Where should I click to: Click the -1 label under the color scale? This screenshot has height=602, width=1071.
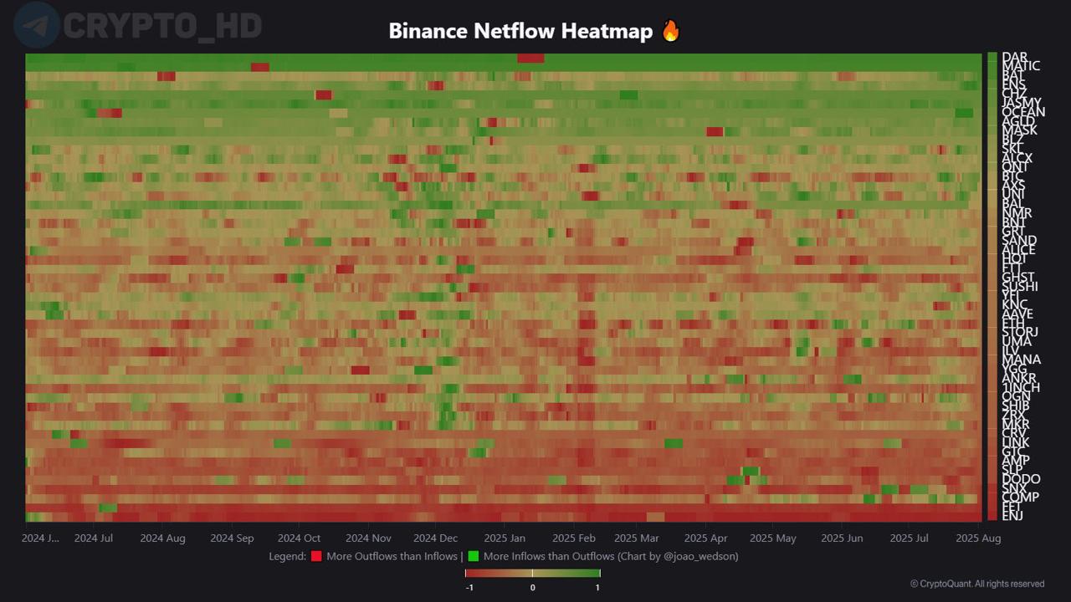coord(470,588)
